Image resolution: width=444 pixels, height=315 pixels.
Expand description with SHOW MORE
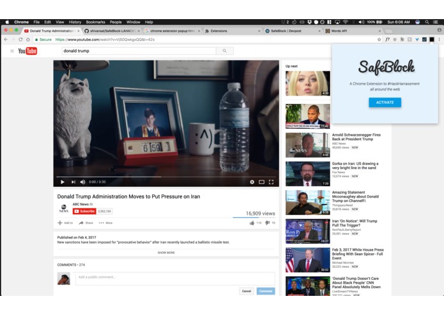(x=166, y=253)
